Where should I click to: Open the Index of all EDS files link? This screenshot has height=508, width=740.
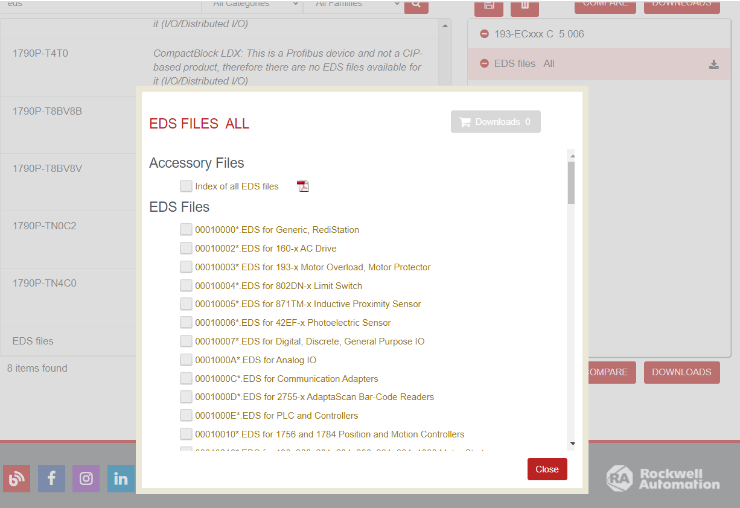pos(237,186)
